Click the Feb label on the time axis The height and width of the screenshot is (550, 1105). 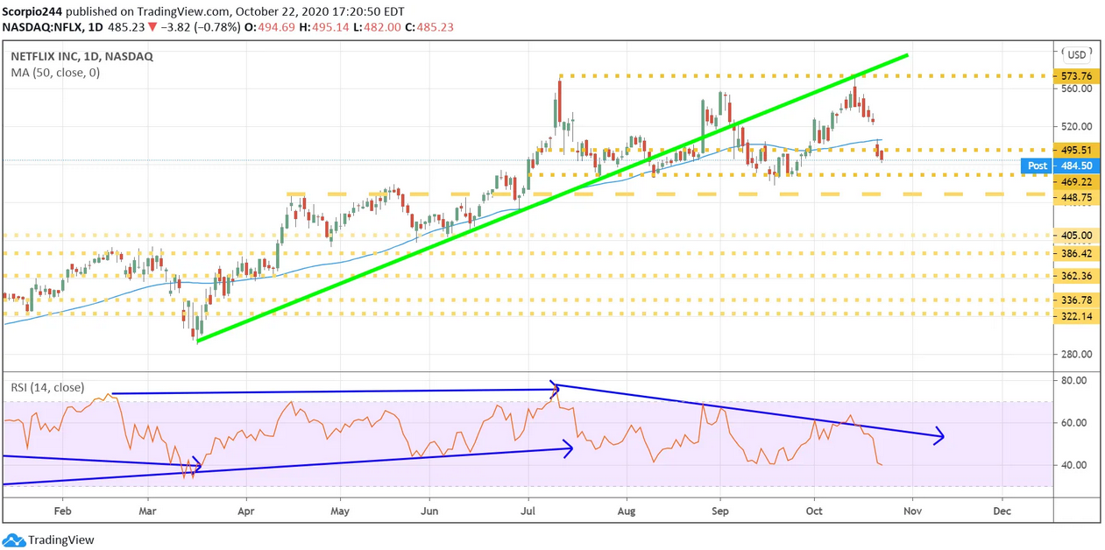tap(62, 510)
